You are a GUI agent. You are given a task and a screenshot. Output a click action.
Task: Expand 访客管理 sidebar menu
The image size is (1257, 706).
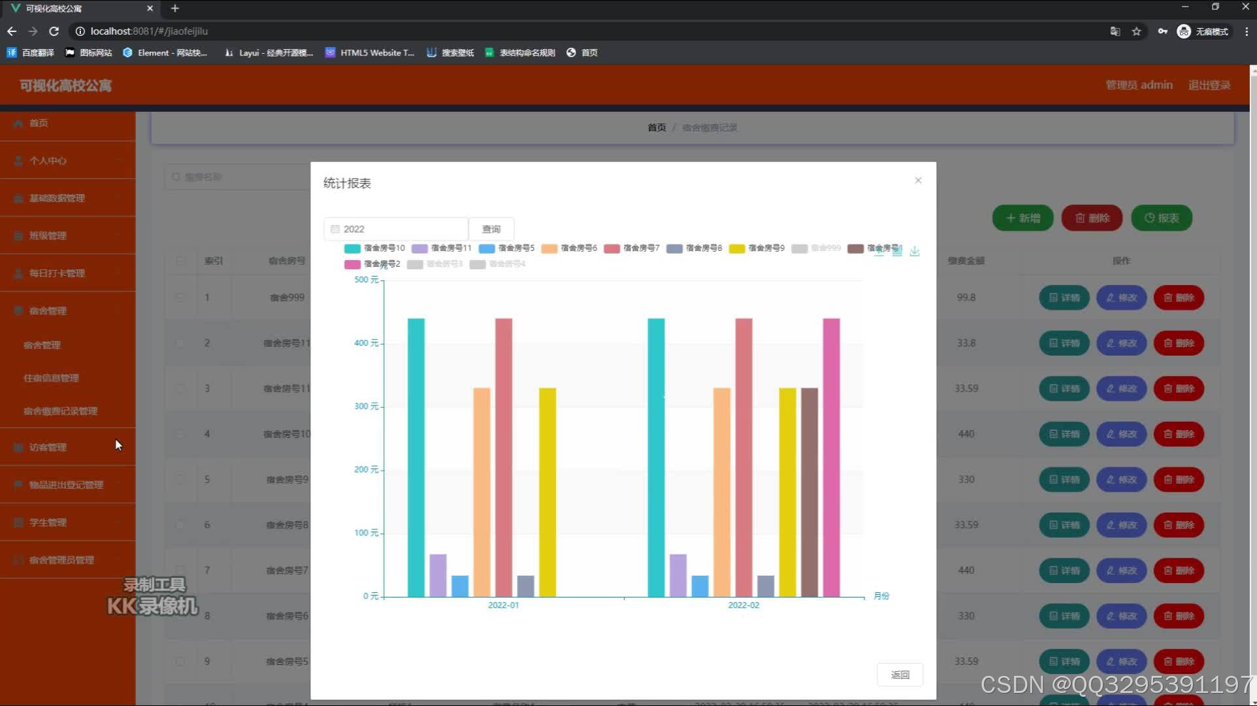[68, 448]
